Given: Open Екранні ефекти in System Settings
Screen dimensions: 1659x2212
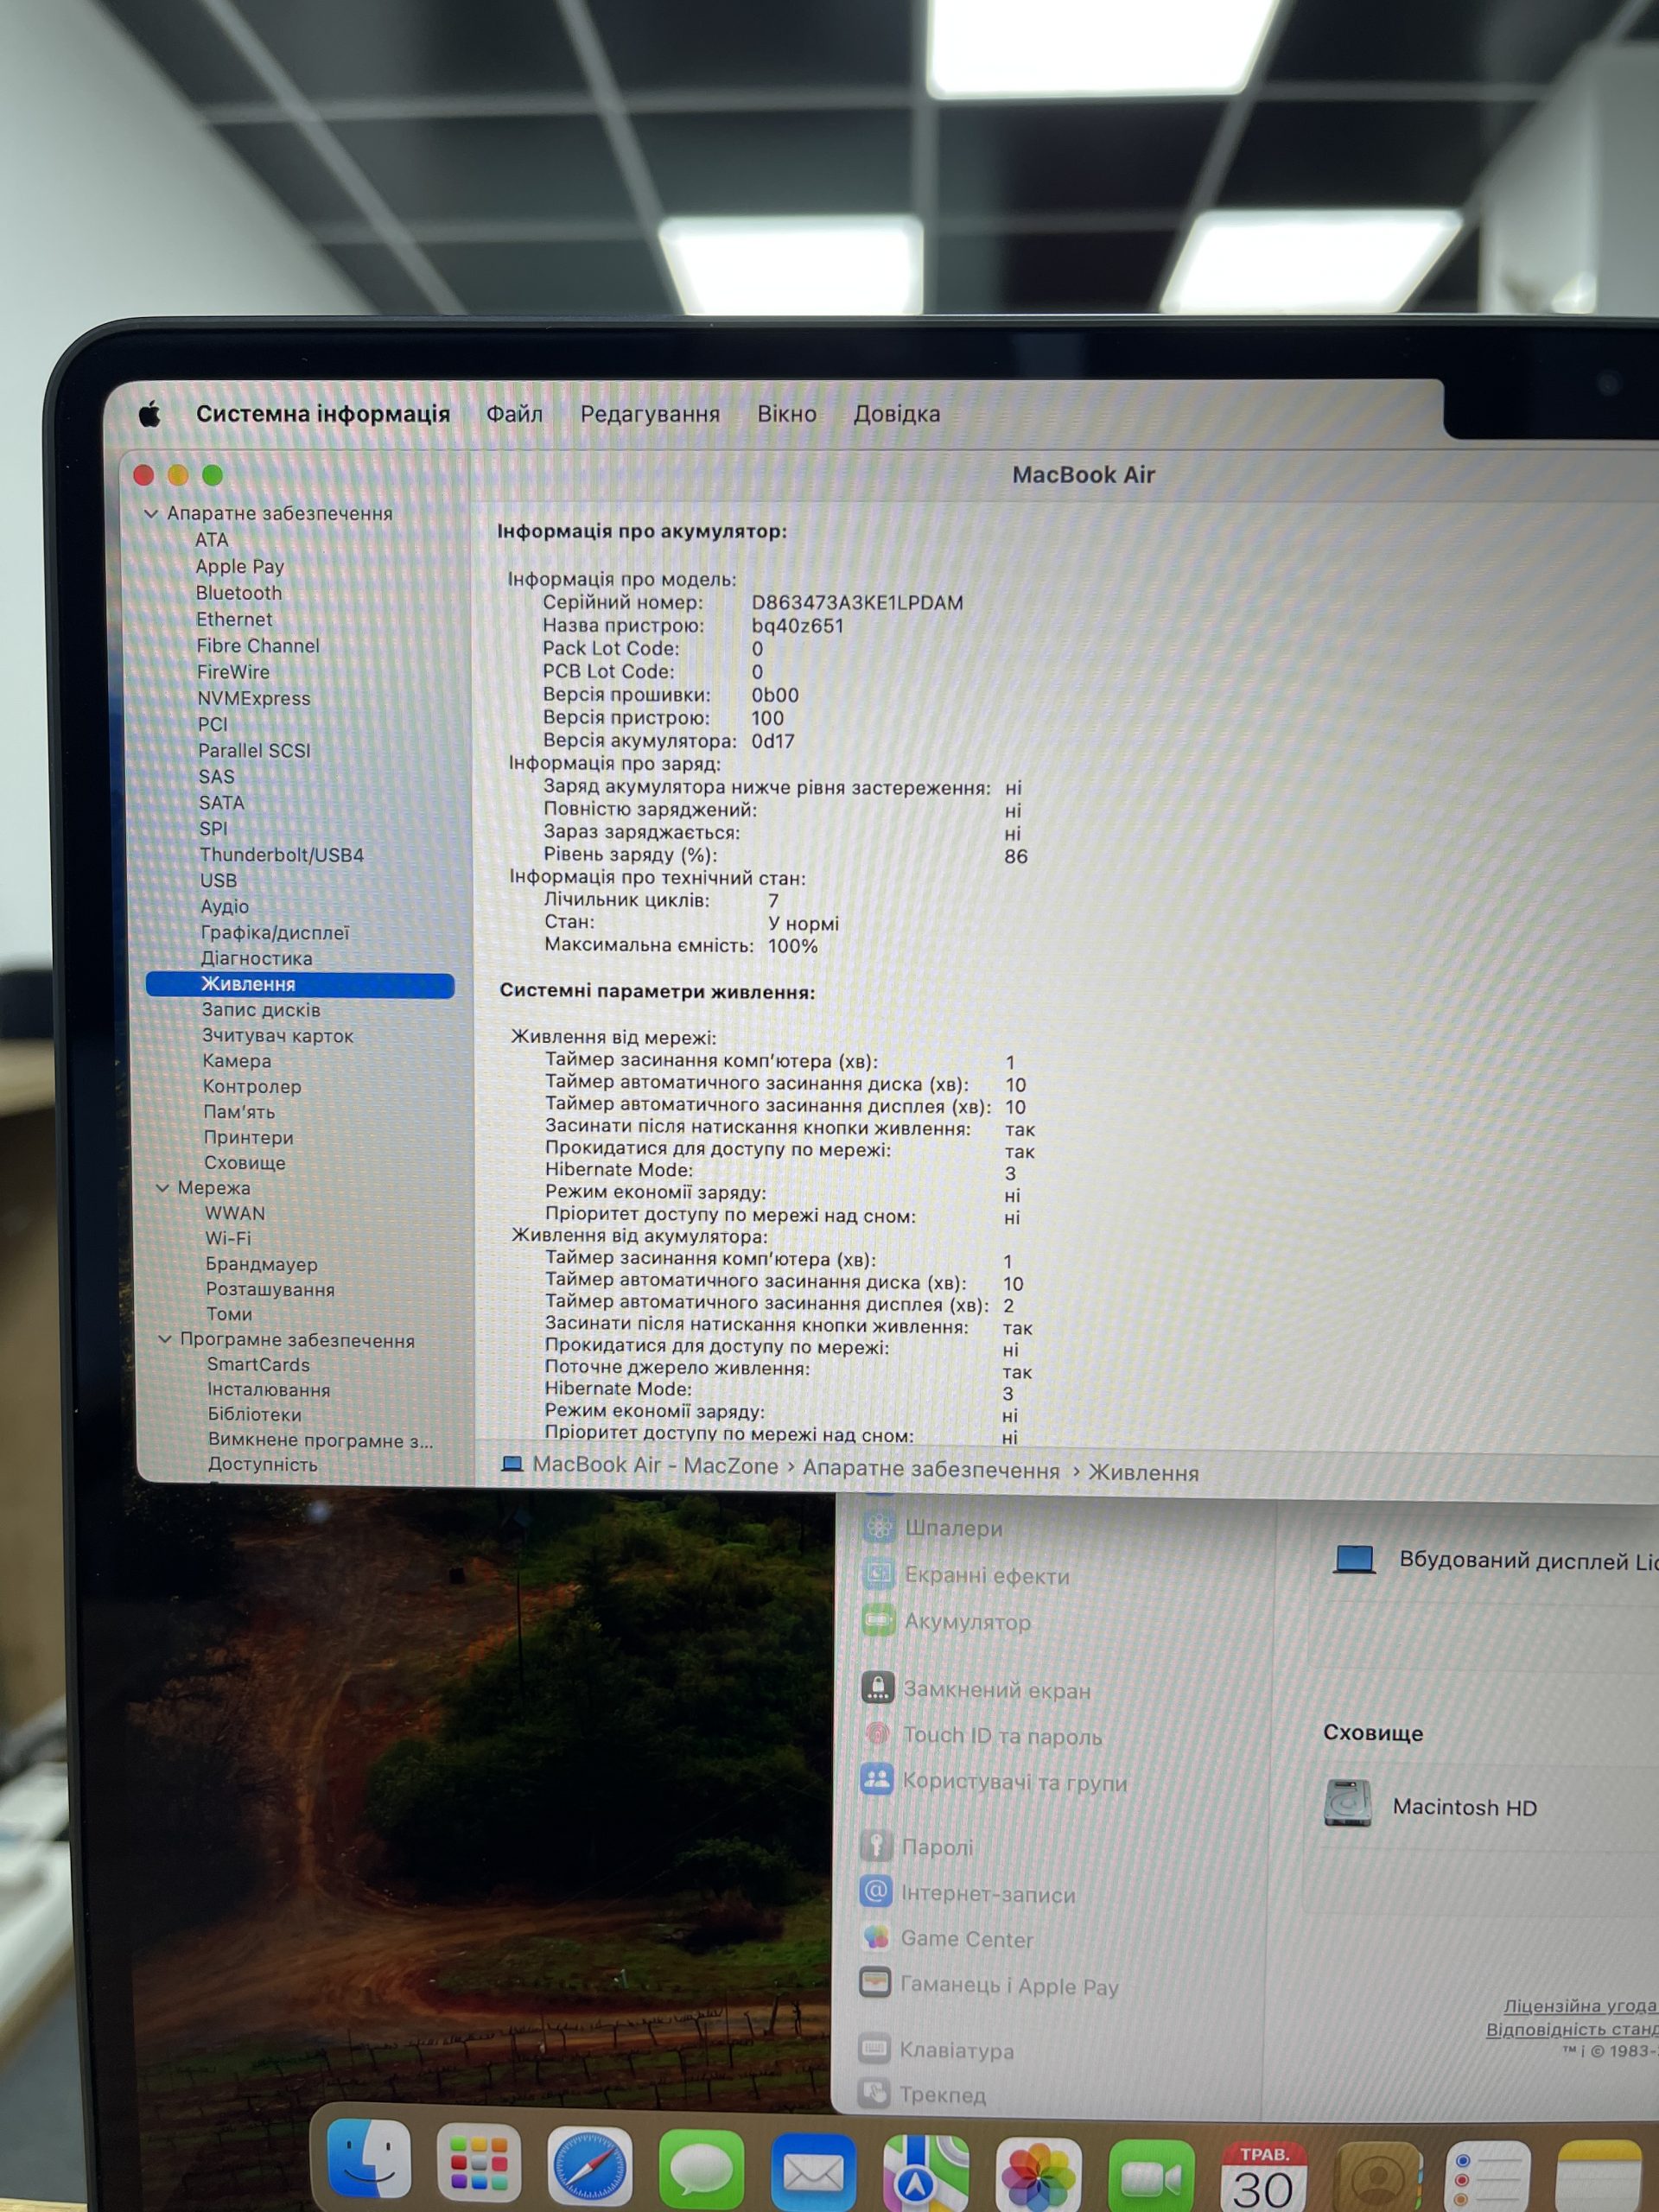Looking at the screenshot, I should [966, 1575].
